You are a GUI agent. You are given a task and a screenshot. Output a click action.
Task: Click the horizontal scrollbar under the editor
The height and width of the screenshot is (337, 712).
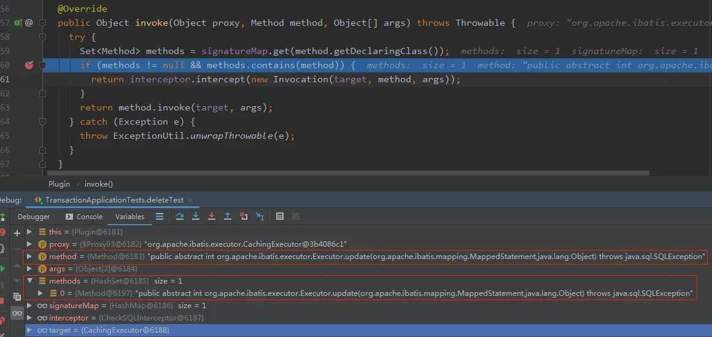pyautogui.click(x=348, y=173)
